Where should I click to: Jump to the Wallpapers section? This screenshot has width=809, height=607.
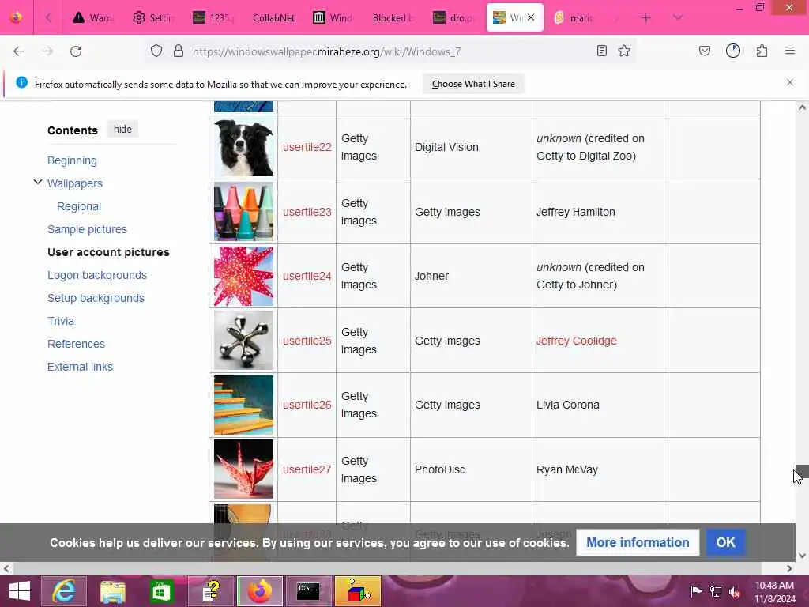click(75, 183)
